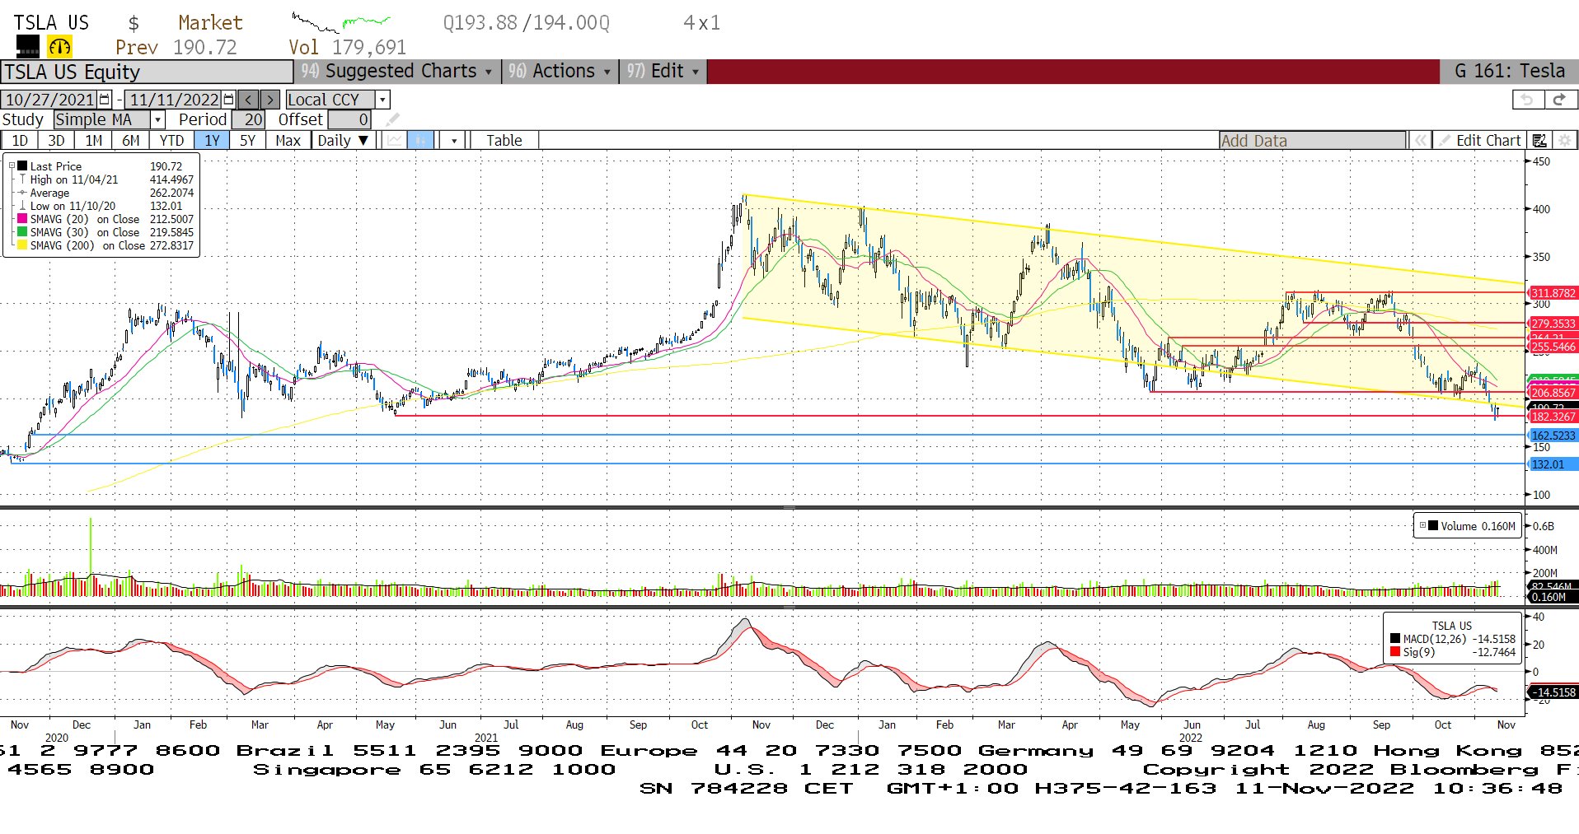The width and height of the screenshot is (1579, 834).
Task: Click the G 161: Tesla chart title
Action: 1509,72
